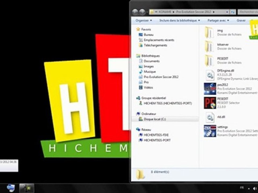This screenshot has width=258, height=193.
Task: Open the Organiser dropdown menu
Action: tap(144, 21)
